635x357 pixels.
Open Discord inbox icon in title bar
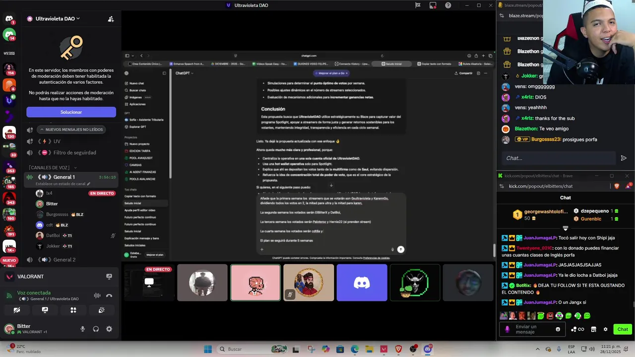point(433,5)
